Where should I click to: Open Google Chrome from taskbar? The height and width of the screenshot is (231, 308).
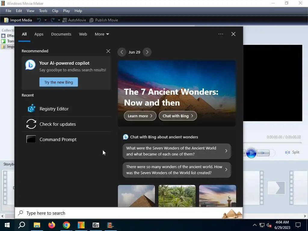[x=66, y=225]
